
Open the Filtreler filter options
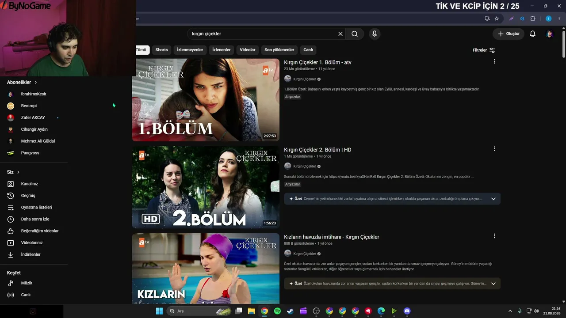coord(484,50)
